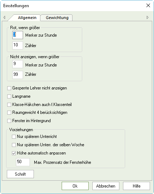This screenshot has height=194, width=154.
Task: Select the Allgemein tab
Action: [x=27, y=18]
